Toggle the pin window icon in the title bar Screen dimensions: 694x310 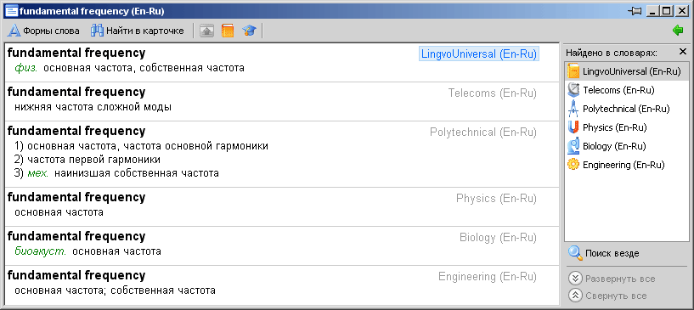[635, 11]
